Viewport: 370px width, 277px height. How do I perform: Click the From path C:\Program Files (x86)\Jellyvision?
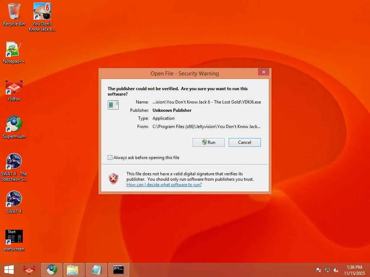[x=206, y=127]
